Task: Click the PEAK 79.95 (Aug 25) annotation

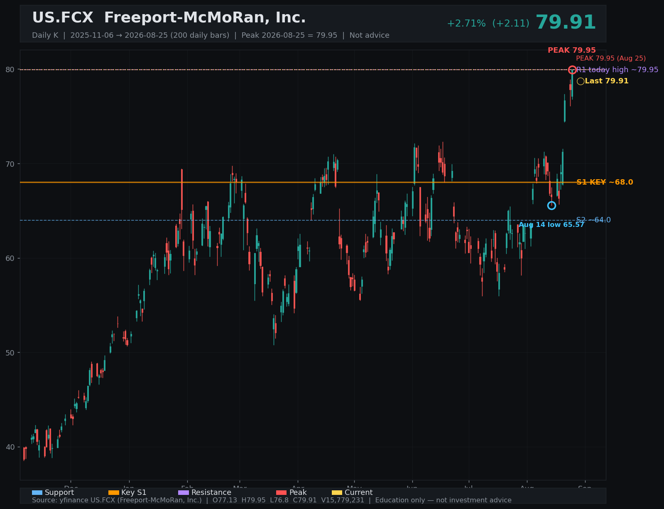Action: 611,58
